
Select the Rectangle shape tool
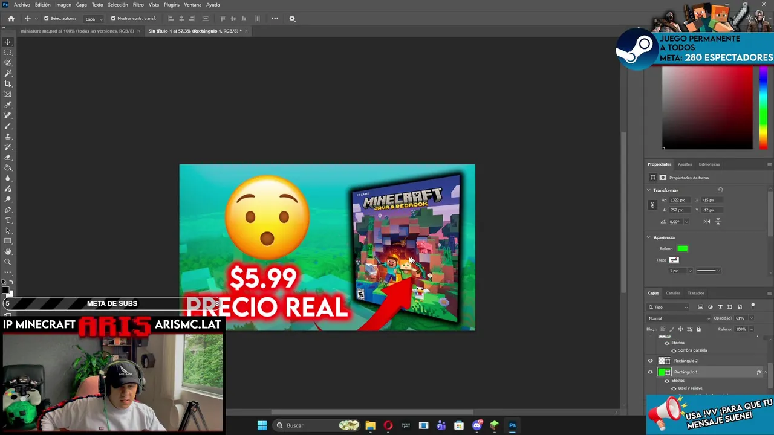click(8, 241)
